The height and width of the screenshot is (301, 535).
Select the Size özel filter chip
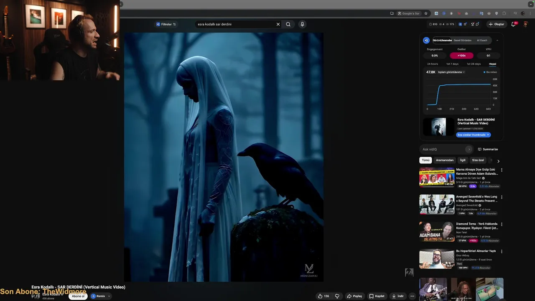[x=478, y=160]
